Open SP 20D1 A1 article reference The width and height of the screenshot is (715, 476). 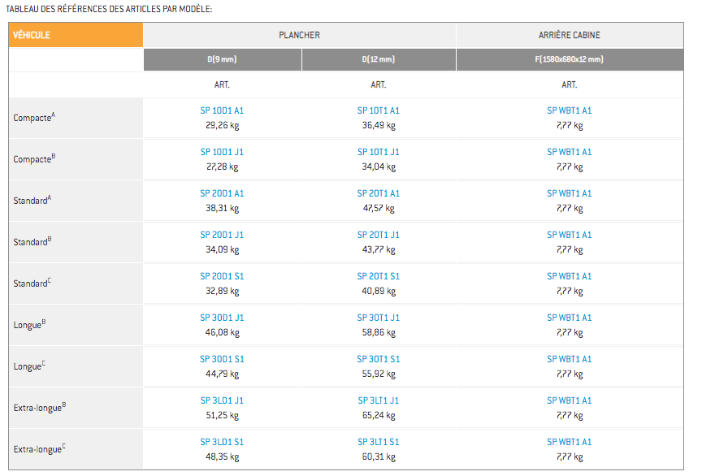click(x=222, y=193)
